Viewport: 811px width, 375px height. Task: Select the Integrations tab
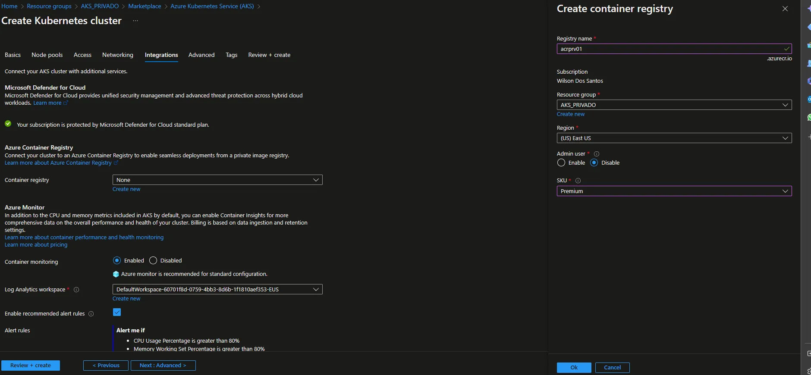point(161,55)
